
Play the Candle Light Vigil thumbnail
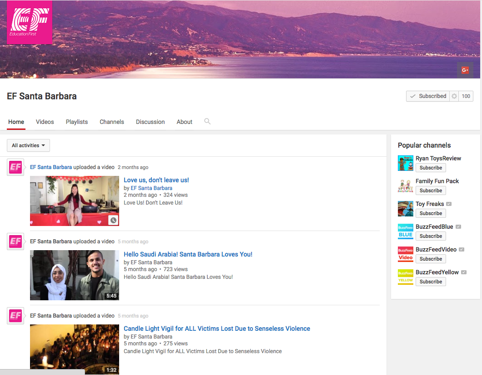coord(75,349)
